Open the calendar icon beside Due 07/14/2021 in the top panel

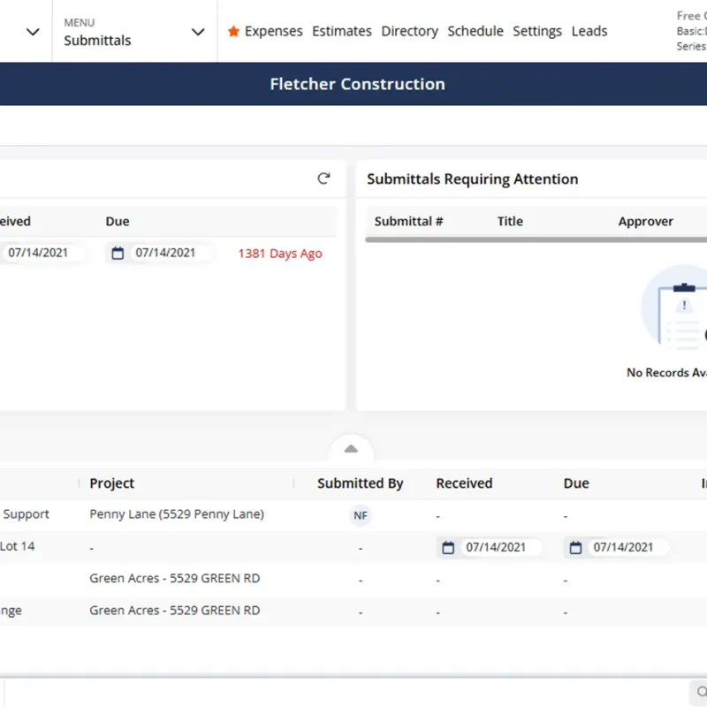click(x=118, y=253)
